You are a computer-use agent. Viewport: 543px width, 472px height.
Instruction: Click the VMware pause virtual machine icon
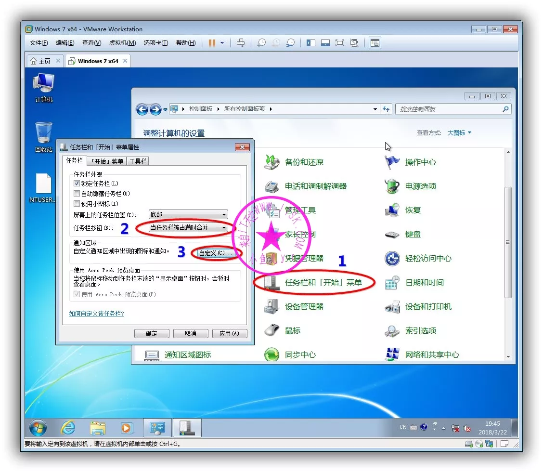click(212, 43)
